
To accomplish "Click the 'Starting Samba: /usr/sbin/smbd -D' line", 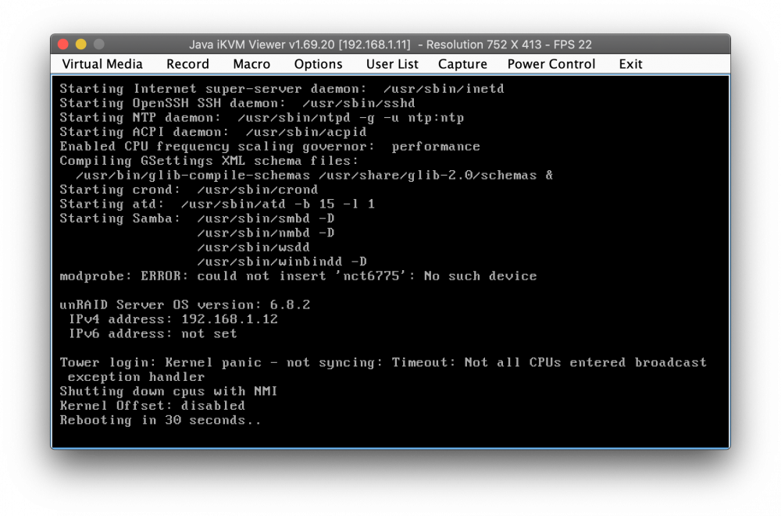I will click(198, 219).
